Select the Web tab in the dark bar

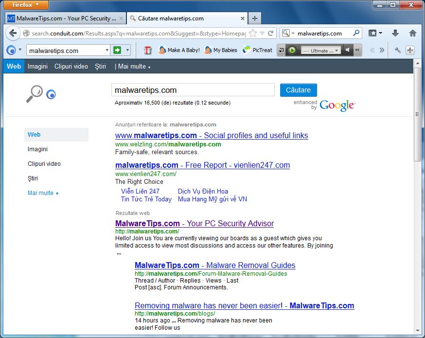tap(14, 67)
